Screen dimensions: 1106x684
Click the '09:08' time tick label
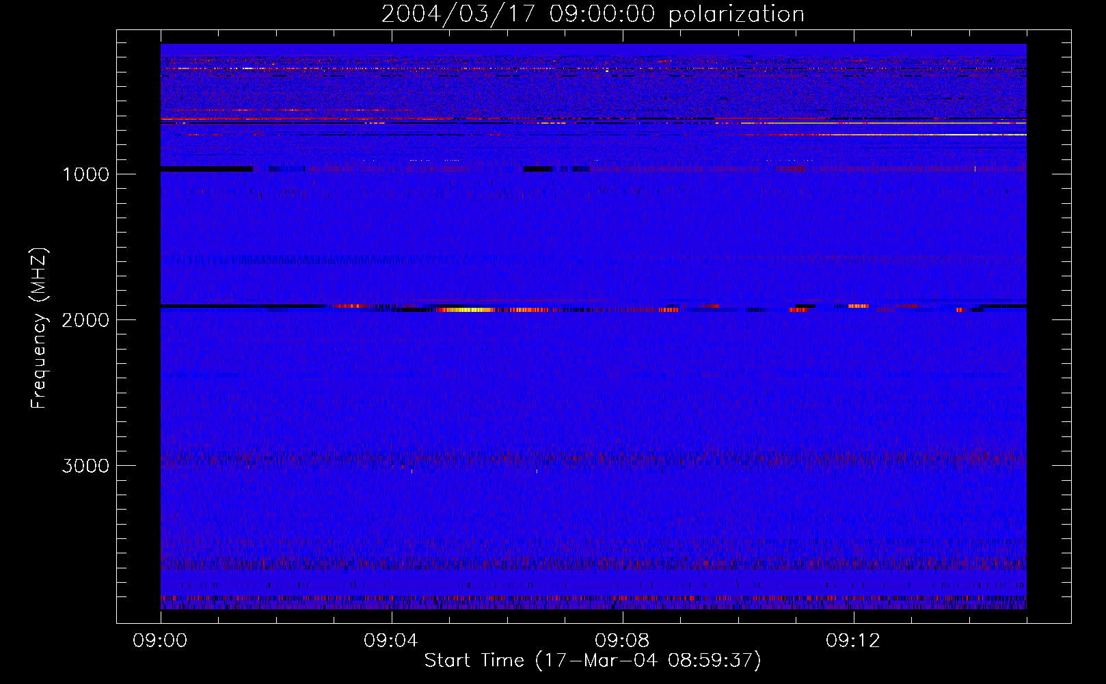pyautogui.click(x=622, y=641)
